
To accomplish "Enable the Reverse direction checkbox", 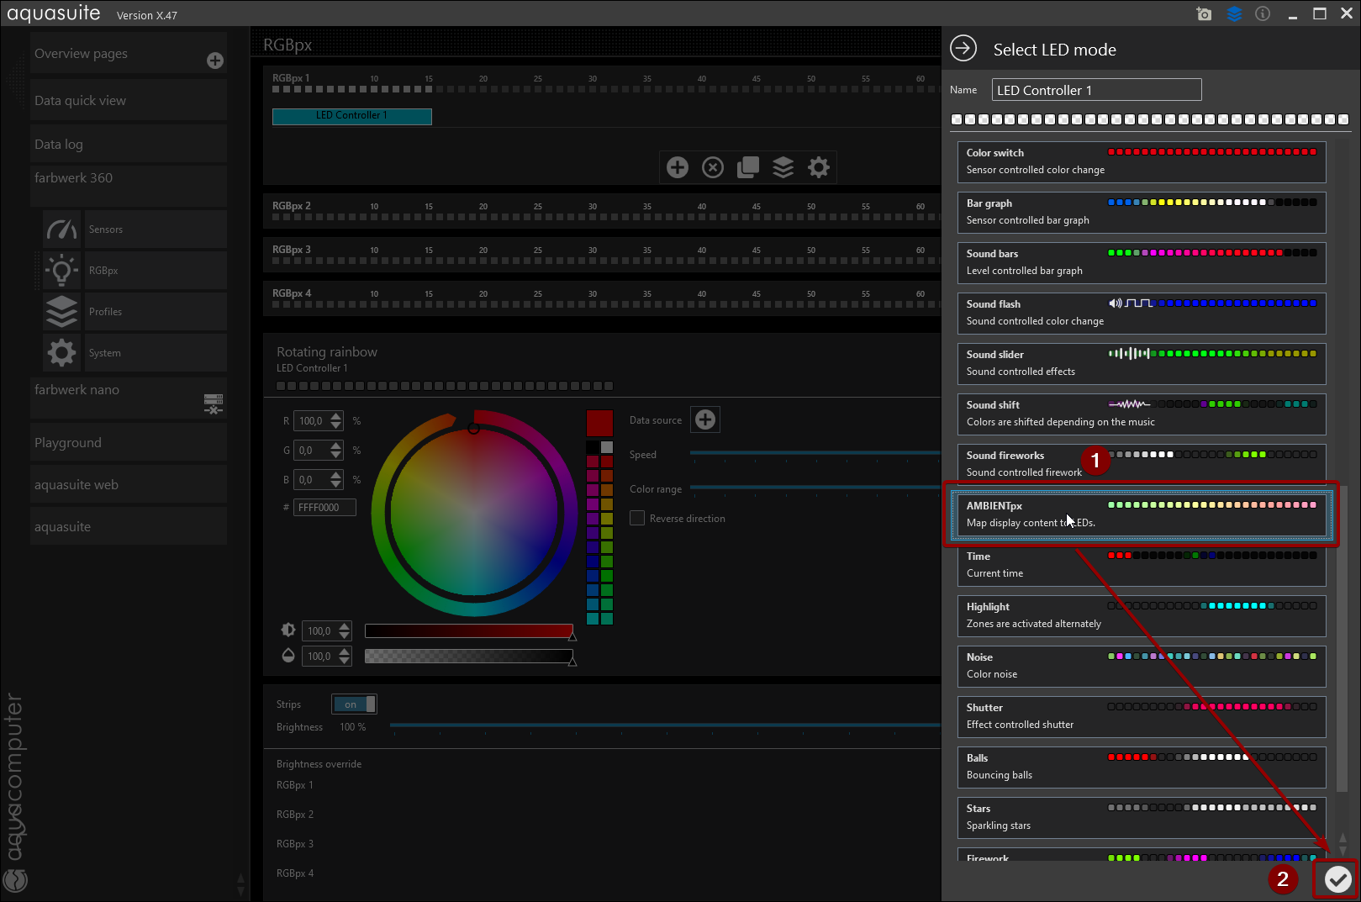I will click(x=637, y=519).
